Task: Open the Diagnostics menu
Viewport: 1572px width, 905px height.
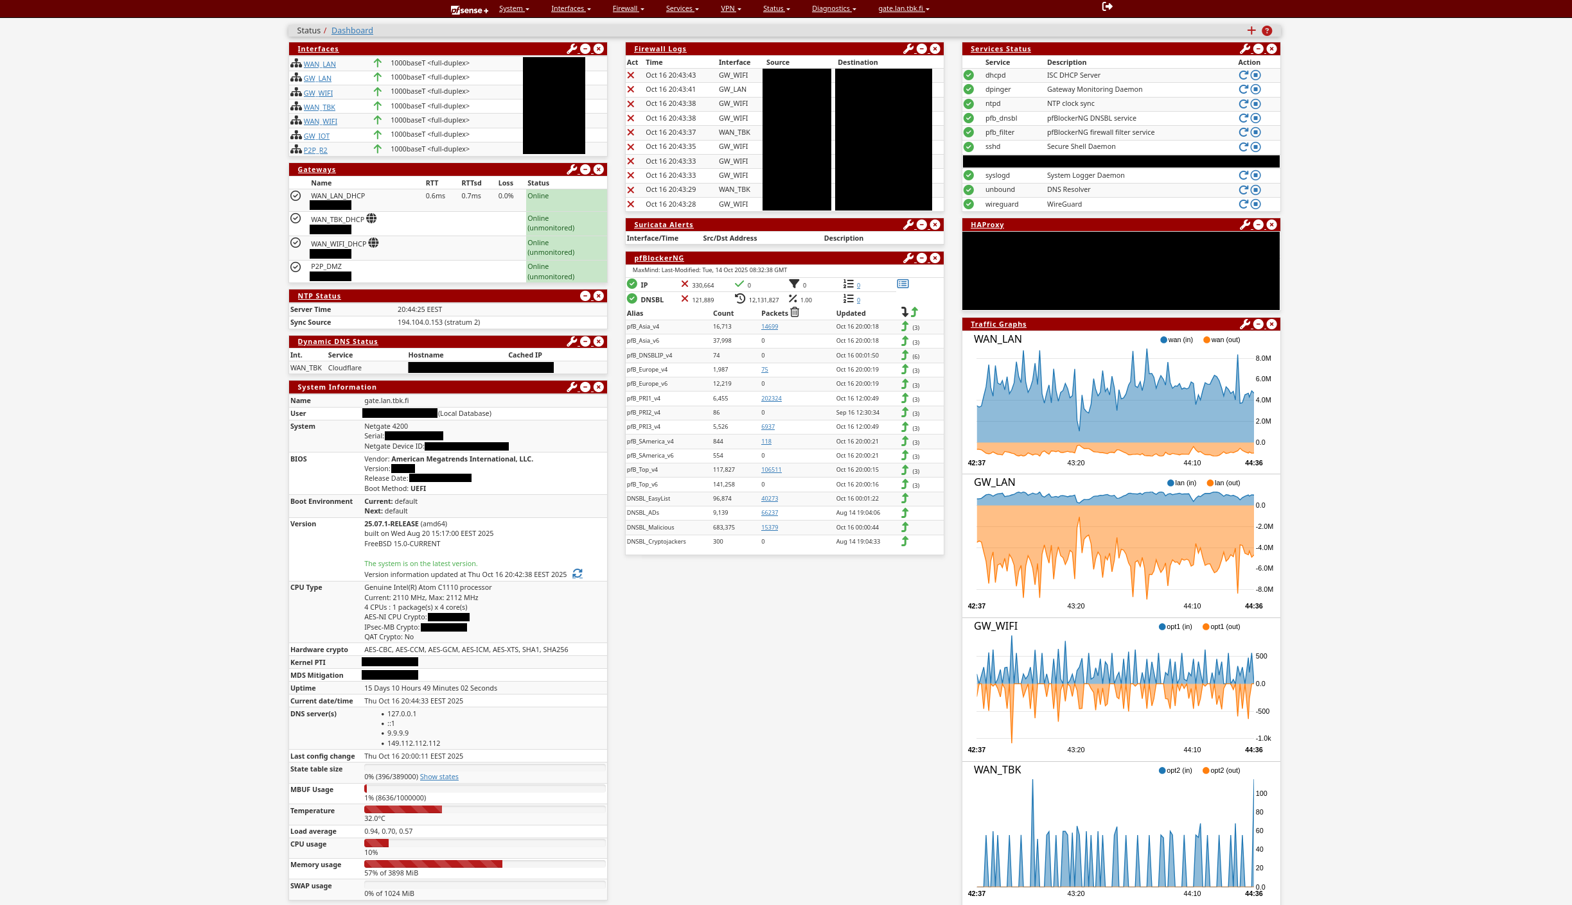Action: tap(834, 8)
